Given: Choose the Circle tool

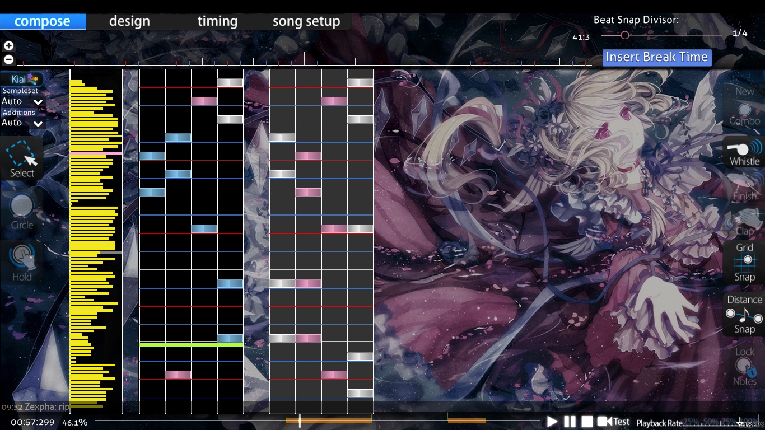Looking at the screenshot, I should [22, 211].
